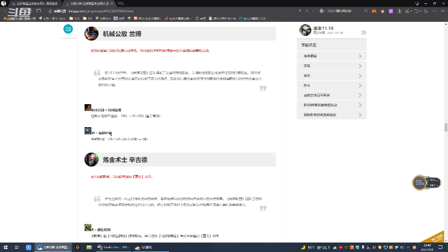This screenshot has height=252, width=448.
Task: Open File Explorer from the taskbar
Action: (x=89, y=247)
